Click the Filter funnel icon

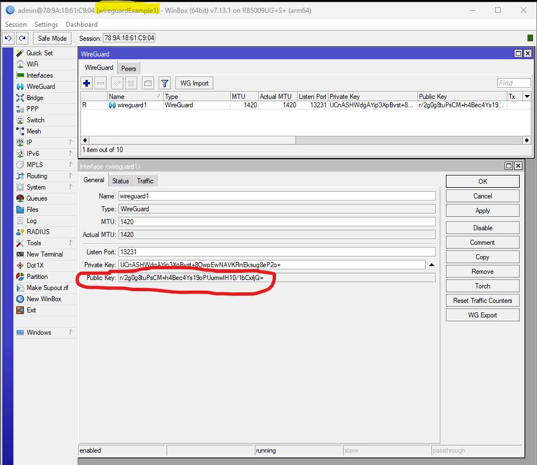click(x=165, y=83)
